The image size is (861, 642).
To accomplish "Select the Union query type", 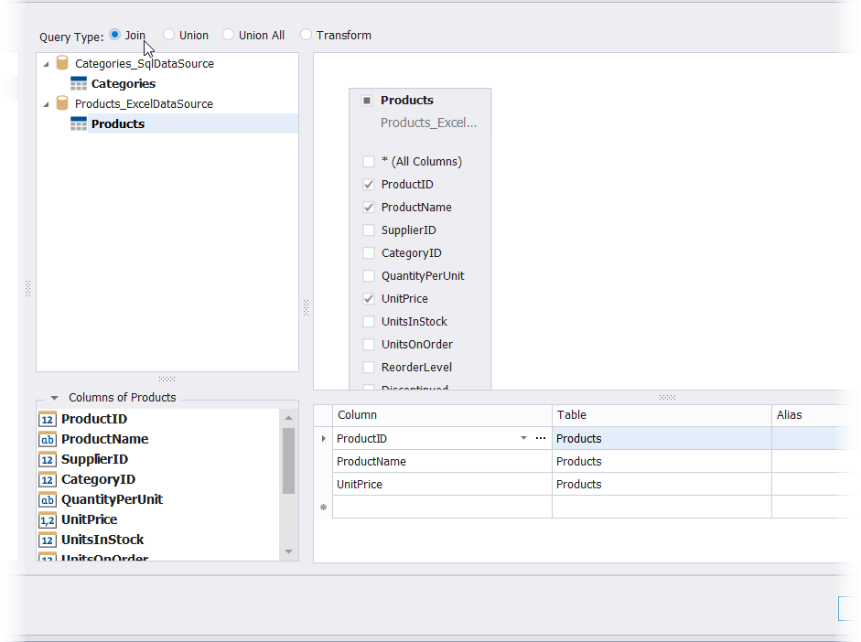I will [x=169, y=36].
